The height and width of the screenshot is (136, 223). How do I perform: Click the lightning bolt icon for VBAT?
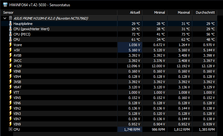point(10,87)
